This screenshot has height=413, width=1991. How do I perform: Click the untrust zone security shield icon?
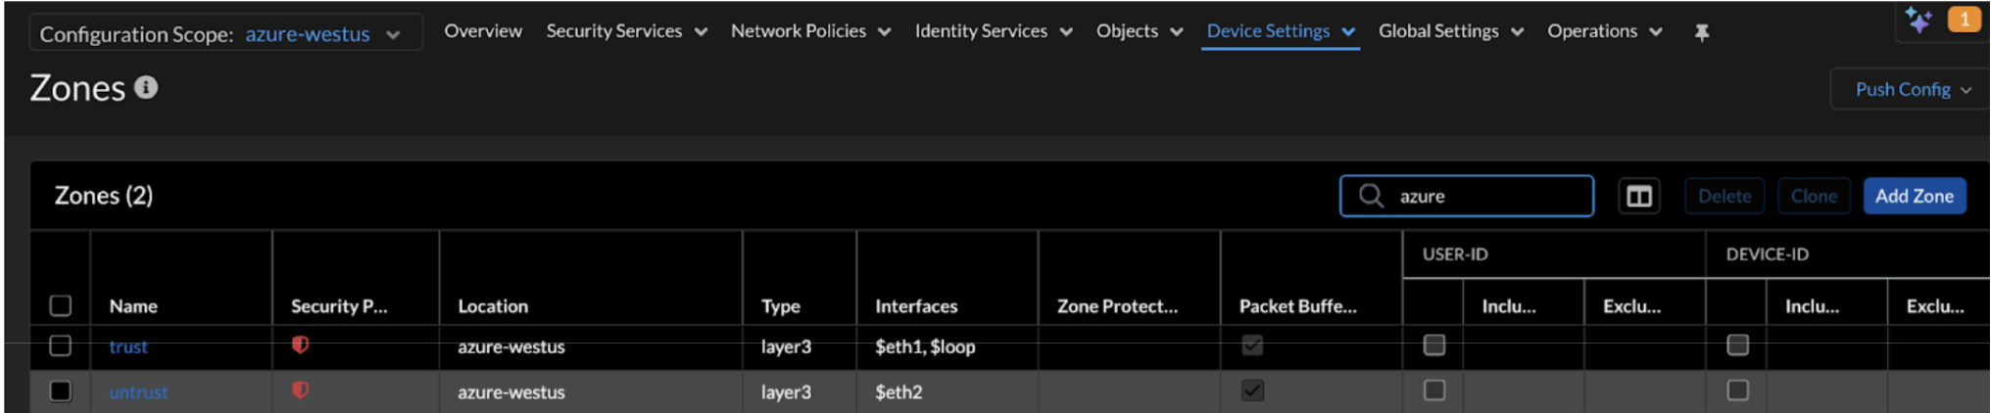tap(301, 390)
